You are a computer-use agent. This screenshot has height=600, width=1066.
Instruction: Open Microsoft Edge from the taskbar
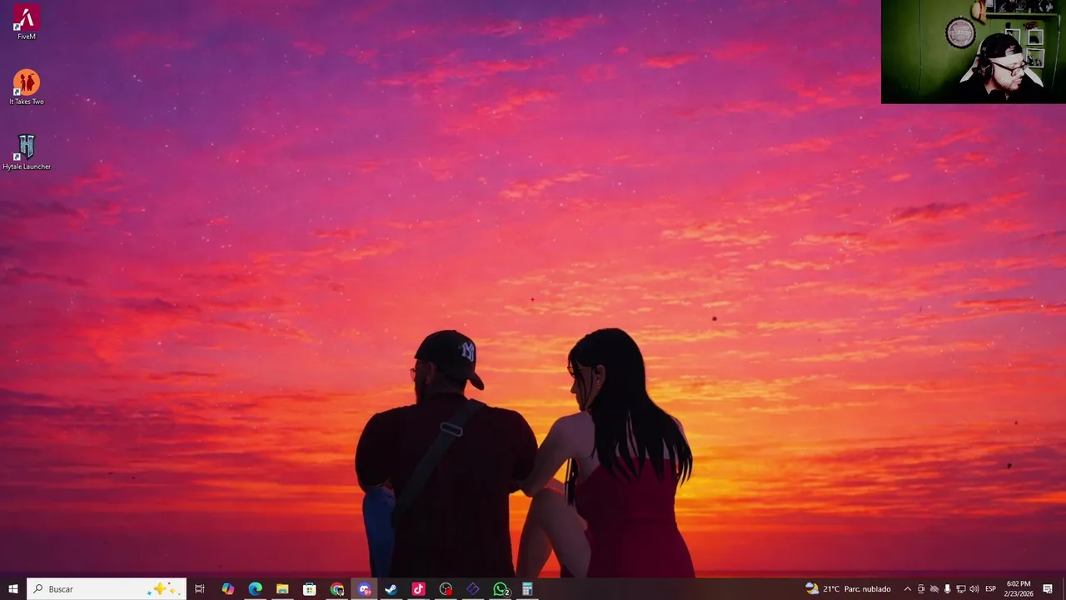coord(255,589)
